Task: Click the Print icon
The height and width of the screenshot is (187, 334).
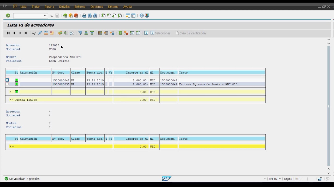Action: [84, 16]
